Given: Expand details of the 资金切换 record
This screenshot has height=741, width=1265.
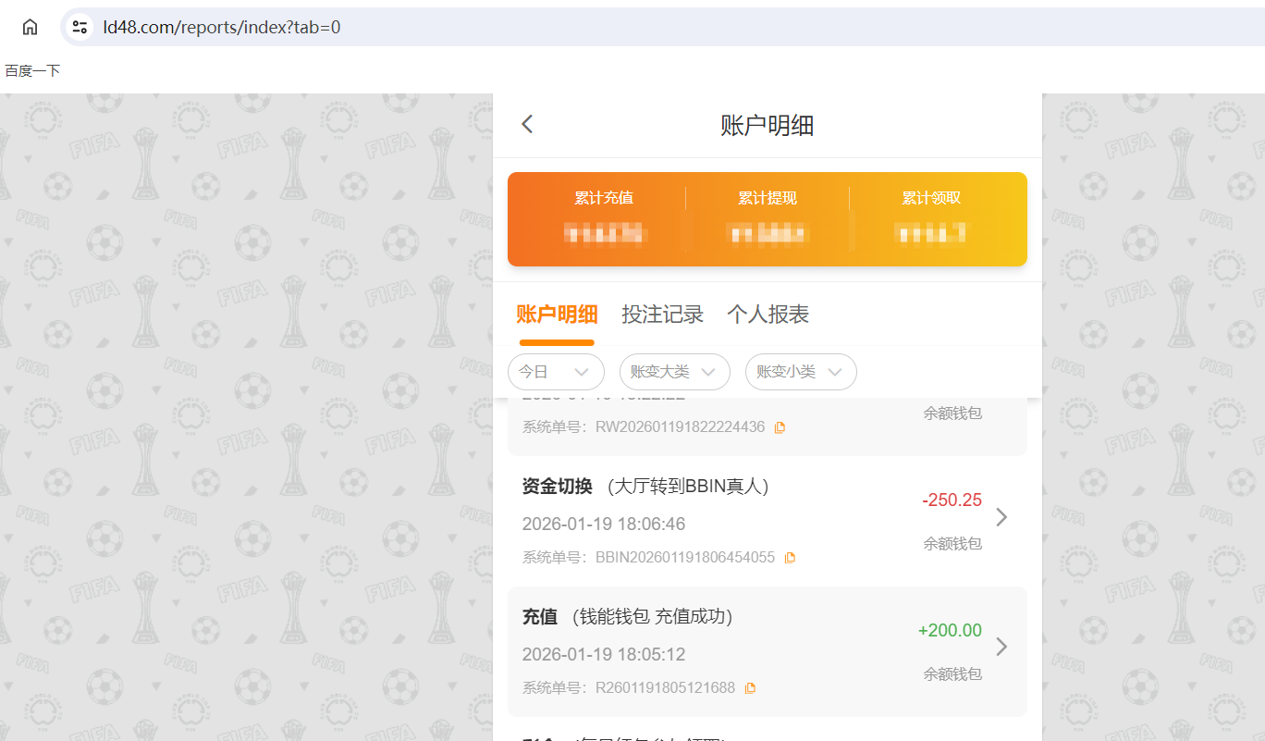Looking at the screenshot, I should point(1001,517).
